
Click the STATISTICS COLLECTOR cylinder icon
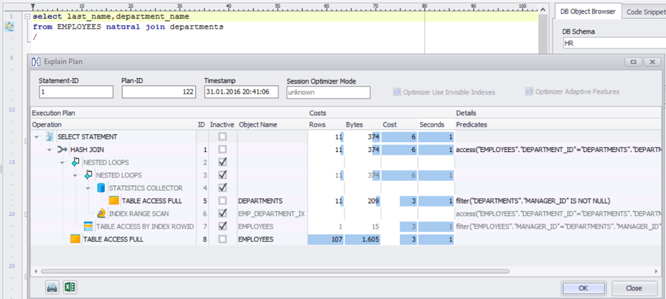pyautogui.click(x=101, y=188)
